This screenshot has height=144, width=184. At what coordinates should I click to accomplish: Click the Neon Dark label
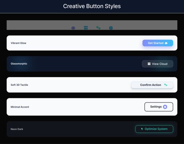[x=17, y=129]
